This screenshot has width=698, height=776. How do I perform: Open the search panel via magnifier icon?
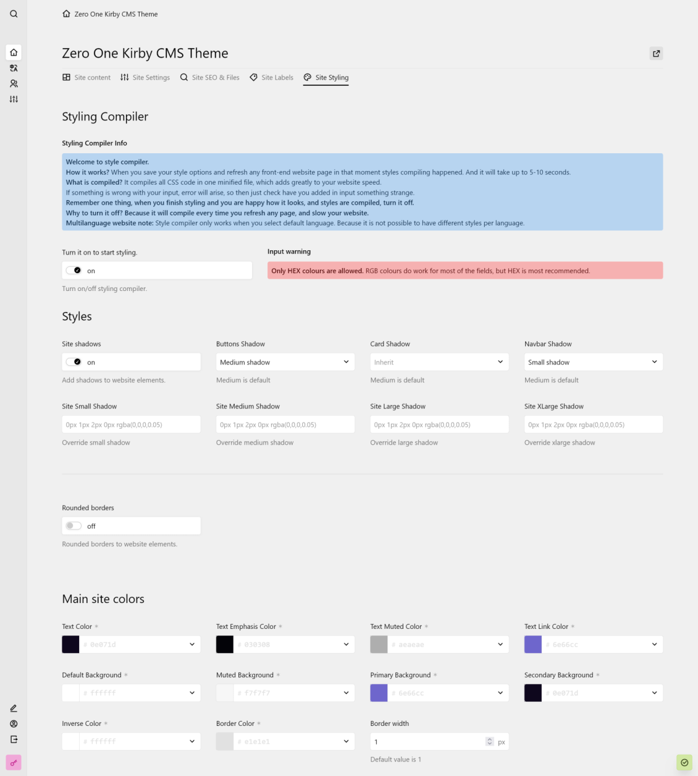coord(14,14)
